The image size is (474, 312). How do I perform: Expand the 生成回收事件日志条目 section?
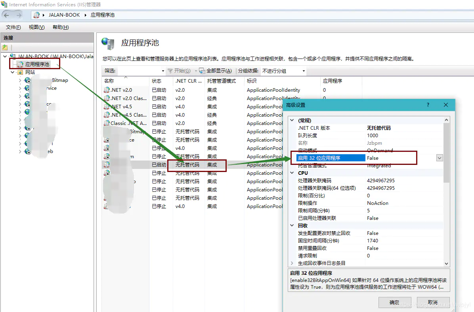click(x=292, y=263)
